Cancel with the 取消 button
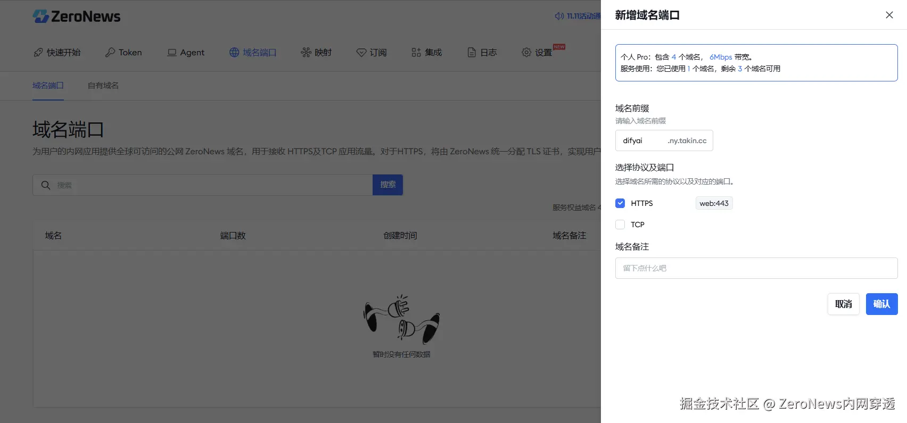The height and width of the screenshot is (423, 907). tap(844, 304)
